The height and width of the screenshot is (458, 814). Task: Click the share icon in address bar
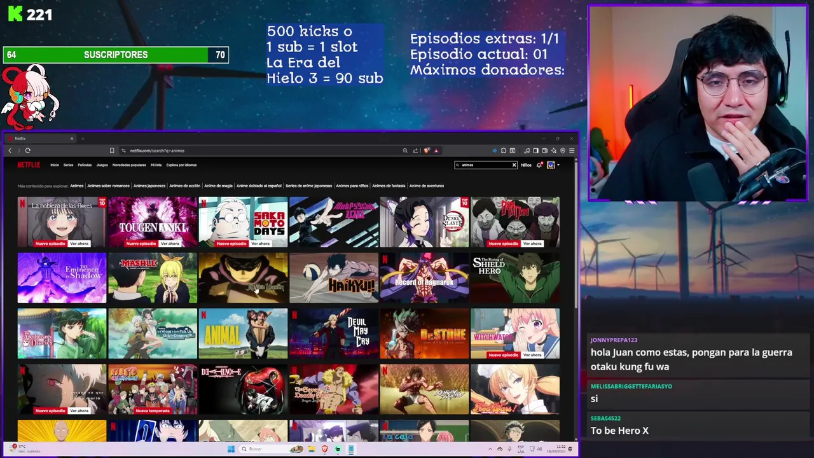coord(415,151)
